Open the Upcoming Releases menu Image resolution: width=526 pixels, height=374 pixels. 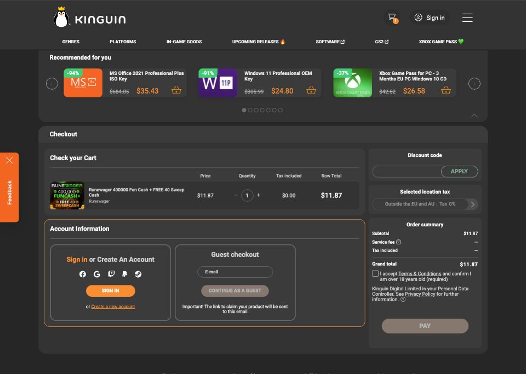click(x=258, y=42)
